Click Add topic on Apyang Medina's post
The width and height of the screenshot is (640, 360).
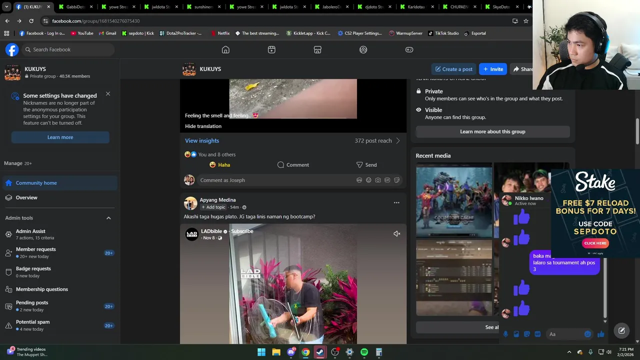[213, 207]
